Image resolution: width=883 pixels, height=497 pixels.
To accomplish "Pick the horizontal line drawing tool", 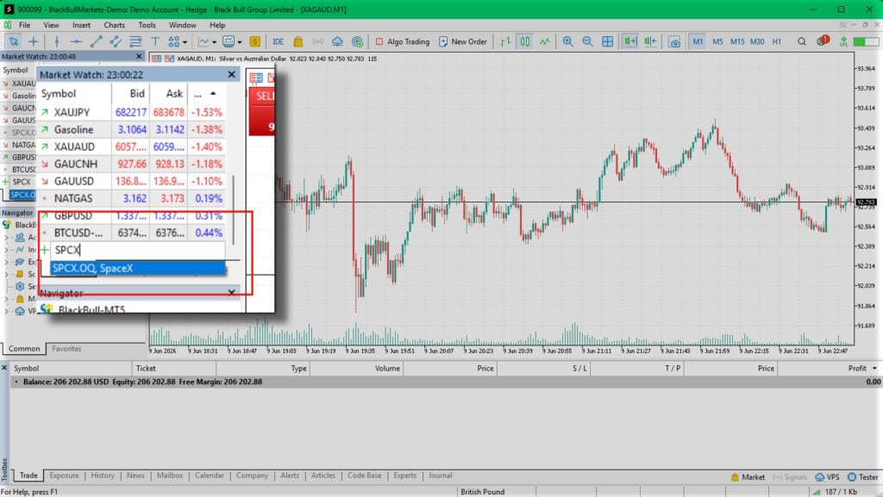I will click(76, 41).
